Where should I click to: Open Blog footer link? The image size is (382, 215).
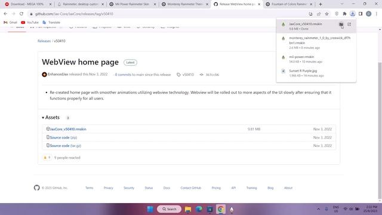270,188
